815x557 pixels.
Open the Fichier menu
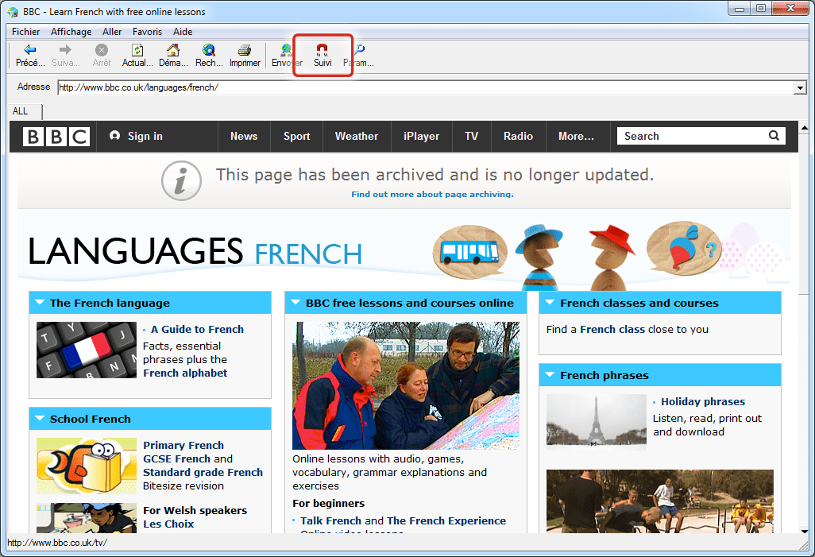(x=25, y=32)
